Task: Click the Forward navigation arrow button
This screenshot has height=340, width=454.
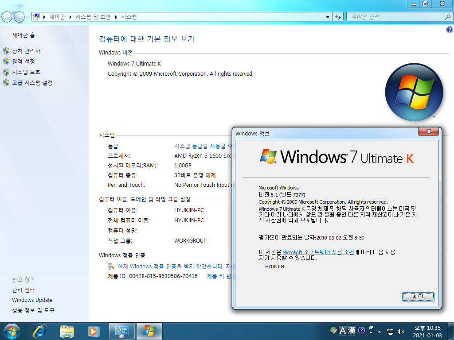Action: click(19, 17)
